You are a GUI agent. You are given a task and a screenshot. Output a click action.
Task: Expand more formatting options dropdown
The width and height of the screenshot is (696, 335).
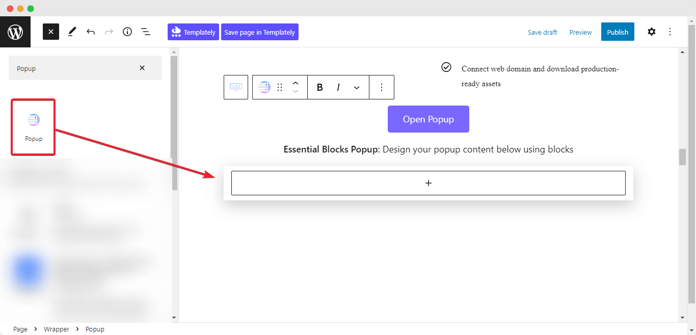(x=357, y=87)
